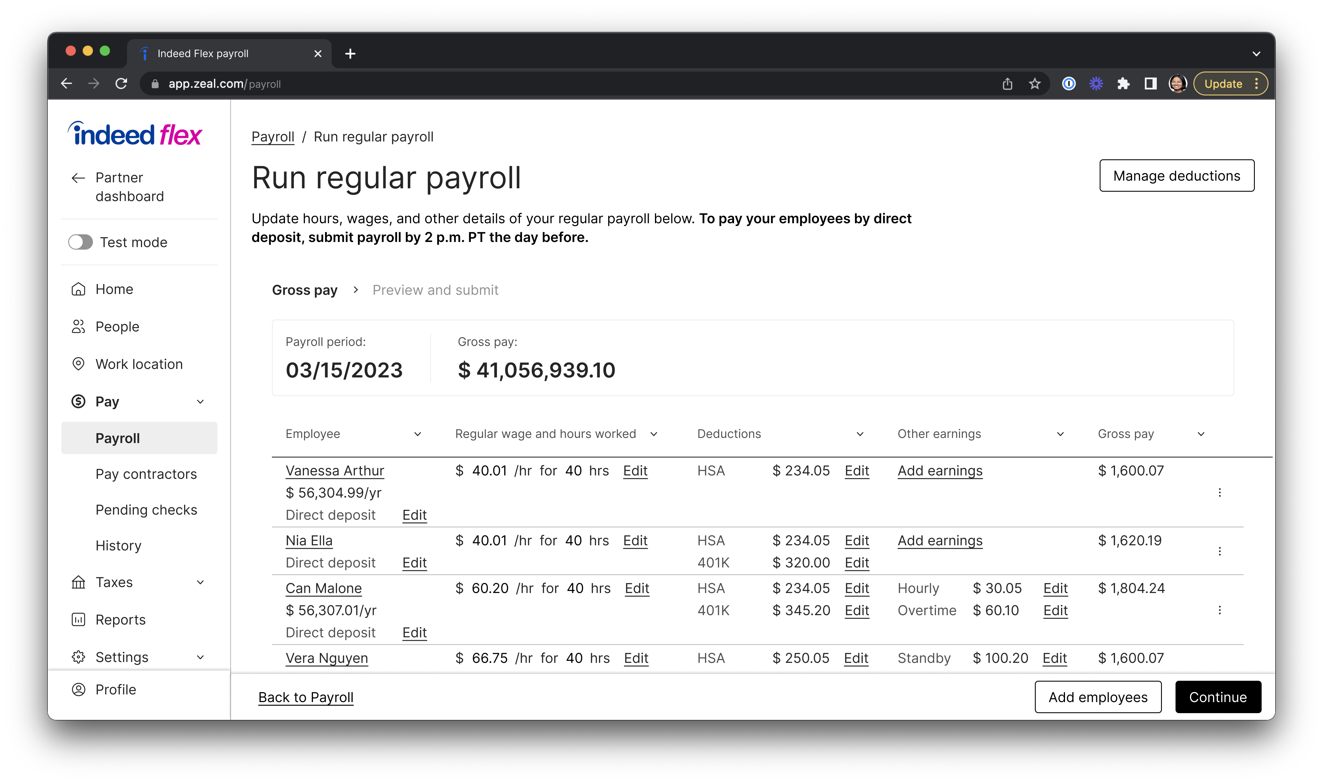Open Regular wage and hours dropdown
The height and width of the screenshot is (783, 1323).
coord(654,434)
